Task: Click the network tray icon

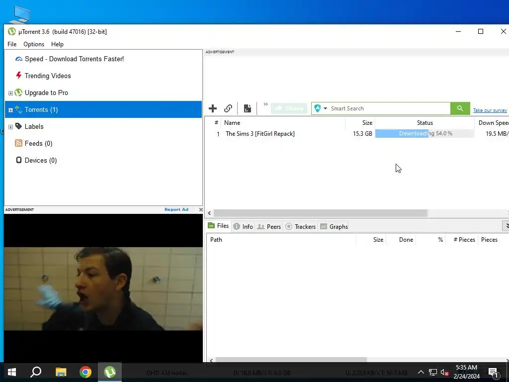Action: pos(433,372)
